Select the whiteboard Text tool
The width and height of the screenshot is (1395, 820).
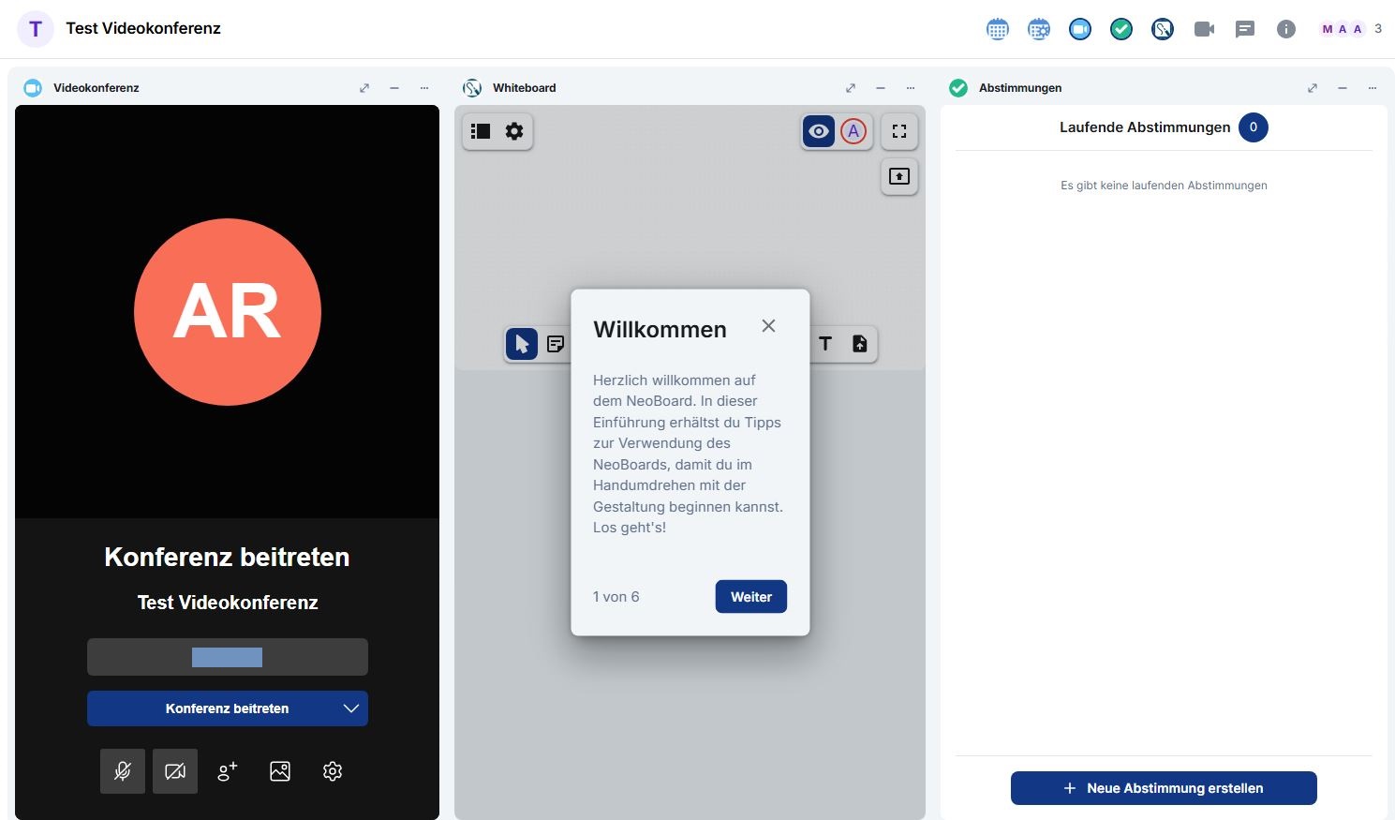825,344
